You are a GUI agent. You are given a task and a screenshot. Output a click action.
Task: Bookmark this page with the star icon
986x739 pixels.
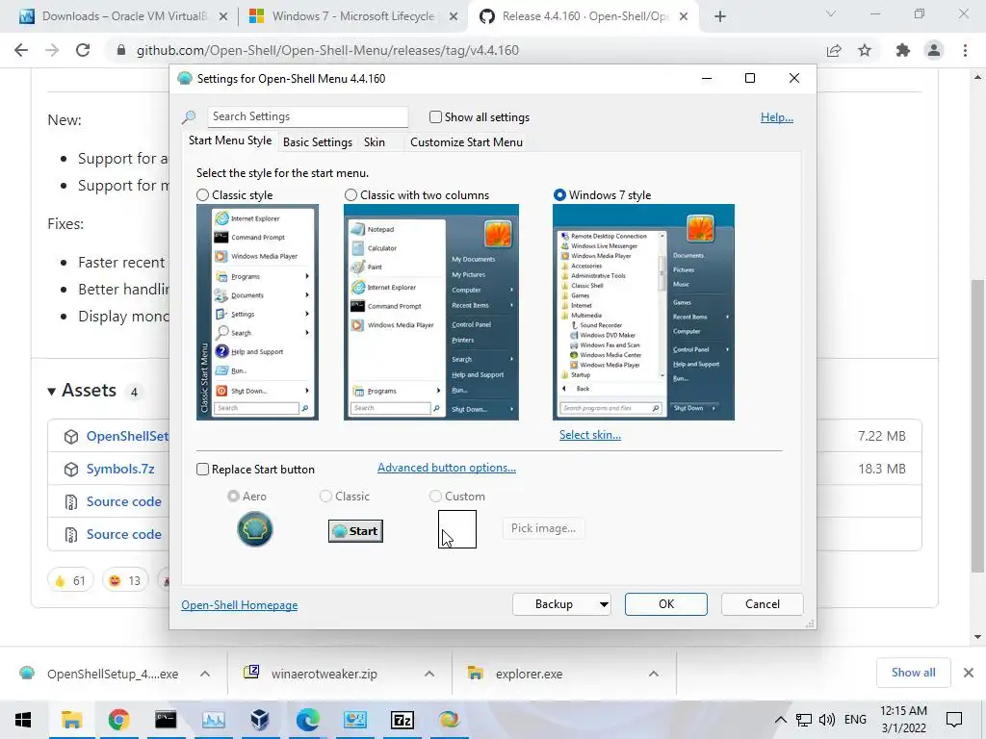(x=865, y=50)
